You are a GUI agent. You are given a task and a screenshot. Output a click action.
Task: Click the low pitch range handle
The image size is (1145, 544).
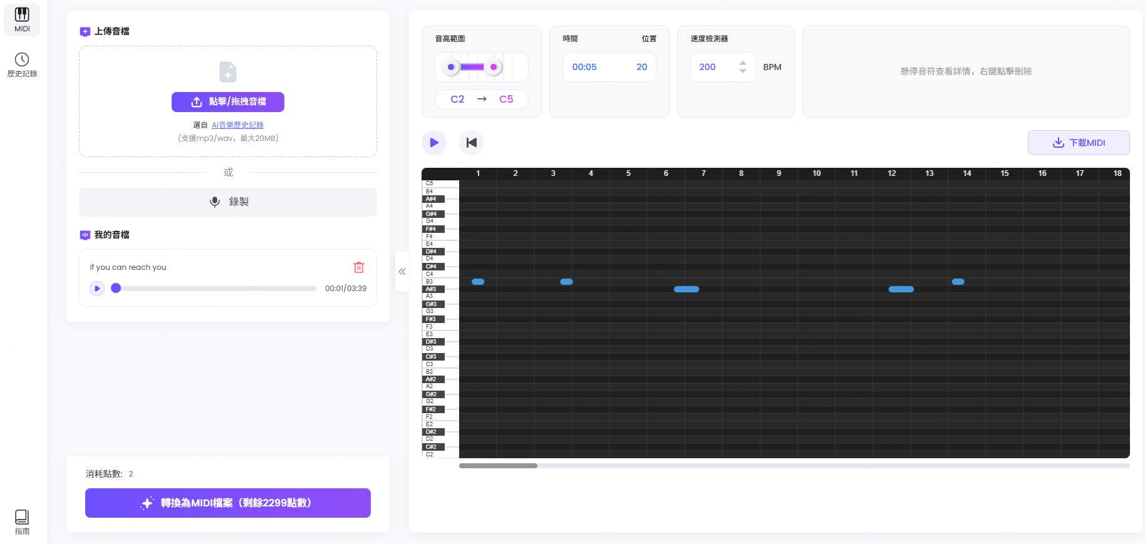tap(451, 67)
